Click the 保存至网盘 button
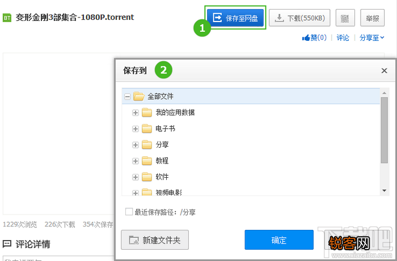 [x=235, y=18]
